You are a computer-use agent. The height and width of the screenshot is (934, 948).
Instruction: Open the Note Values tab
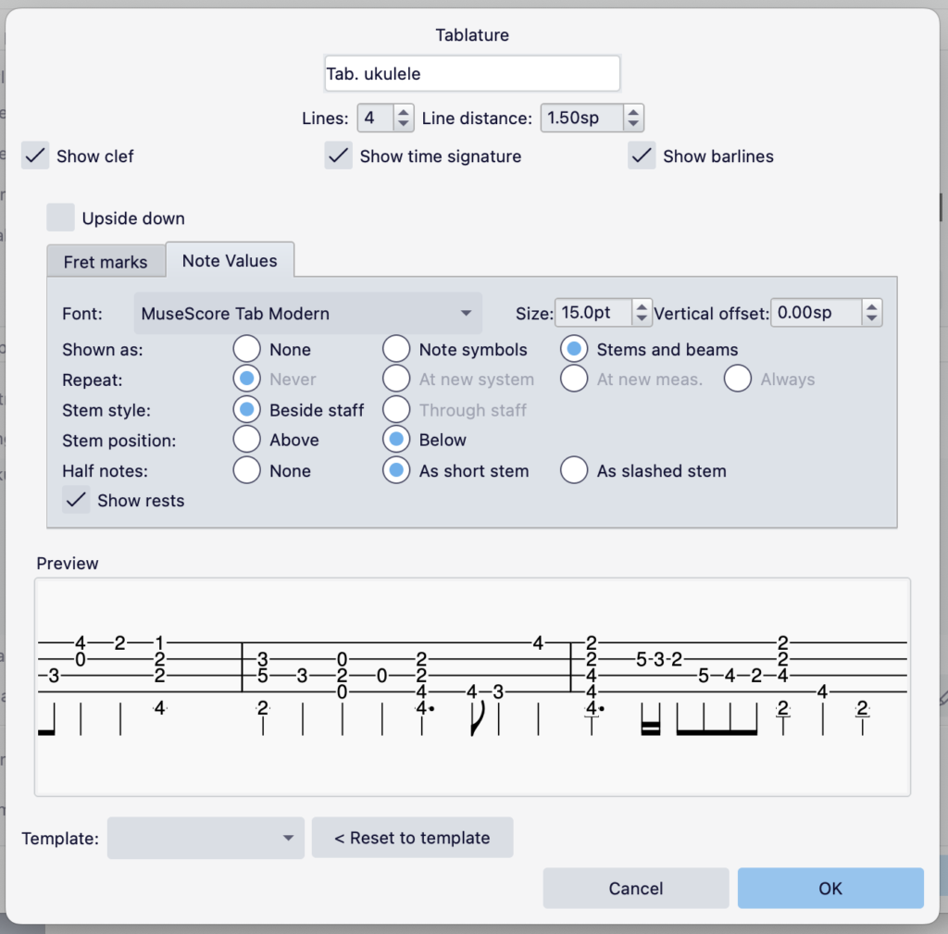[230, 260]
